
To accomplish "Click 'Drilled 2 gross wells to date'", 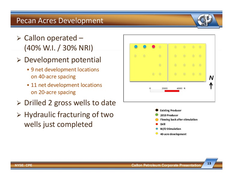I will (x=70, y=103).
